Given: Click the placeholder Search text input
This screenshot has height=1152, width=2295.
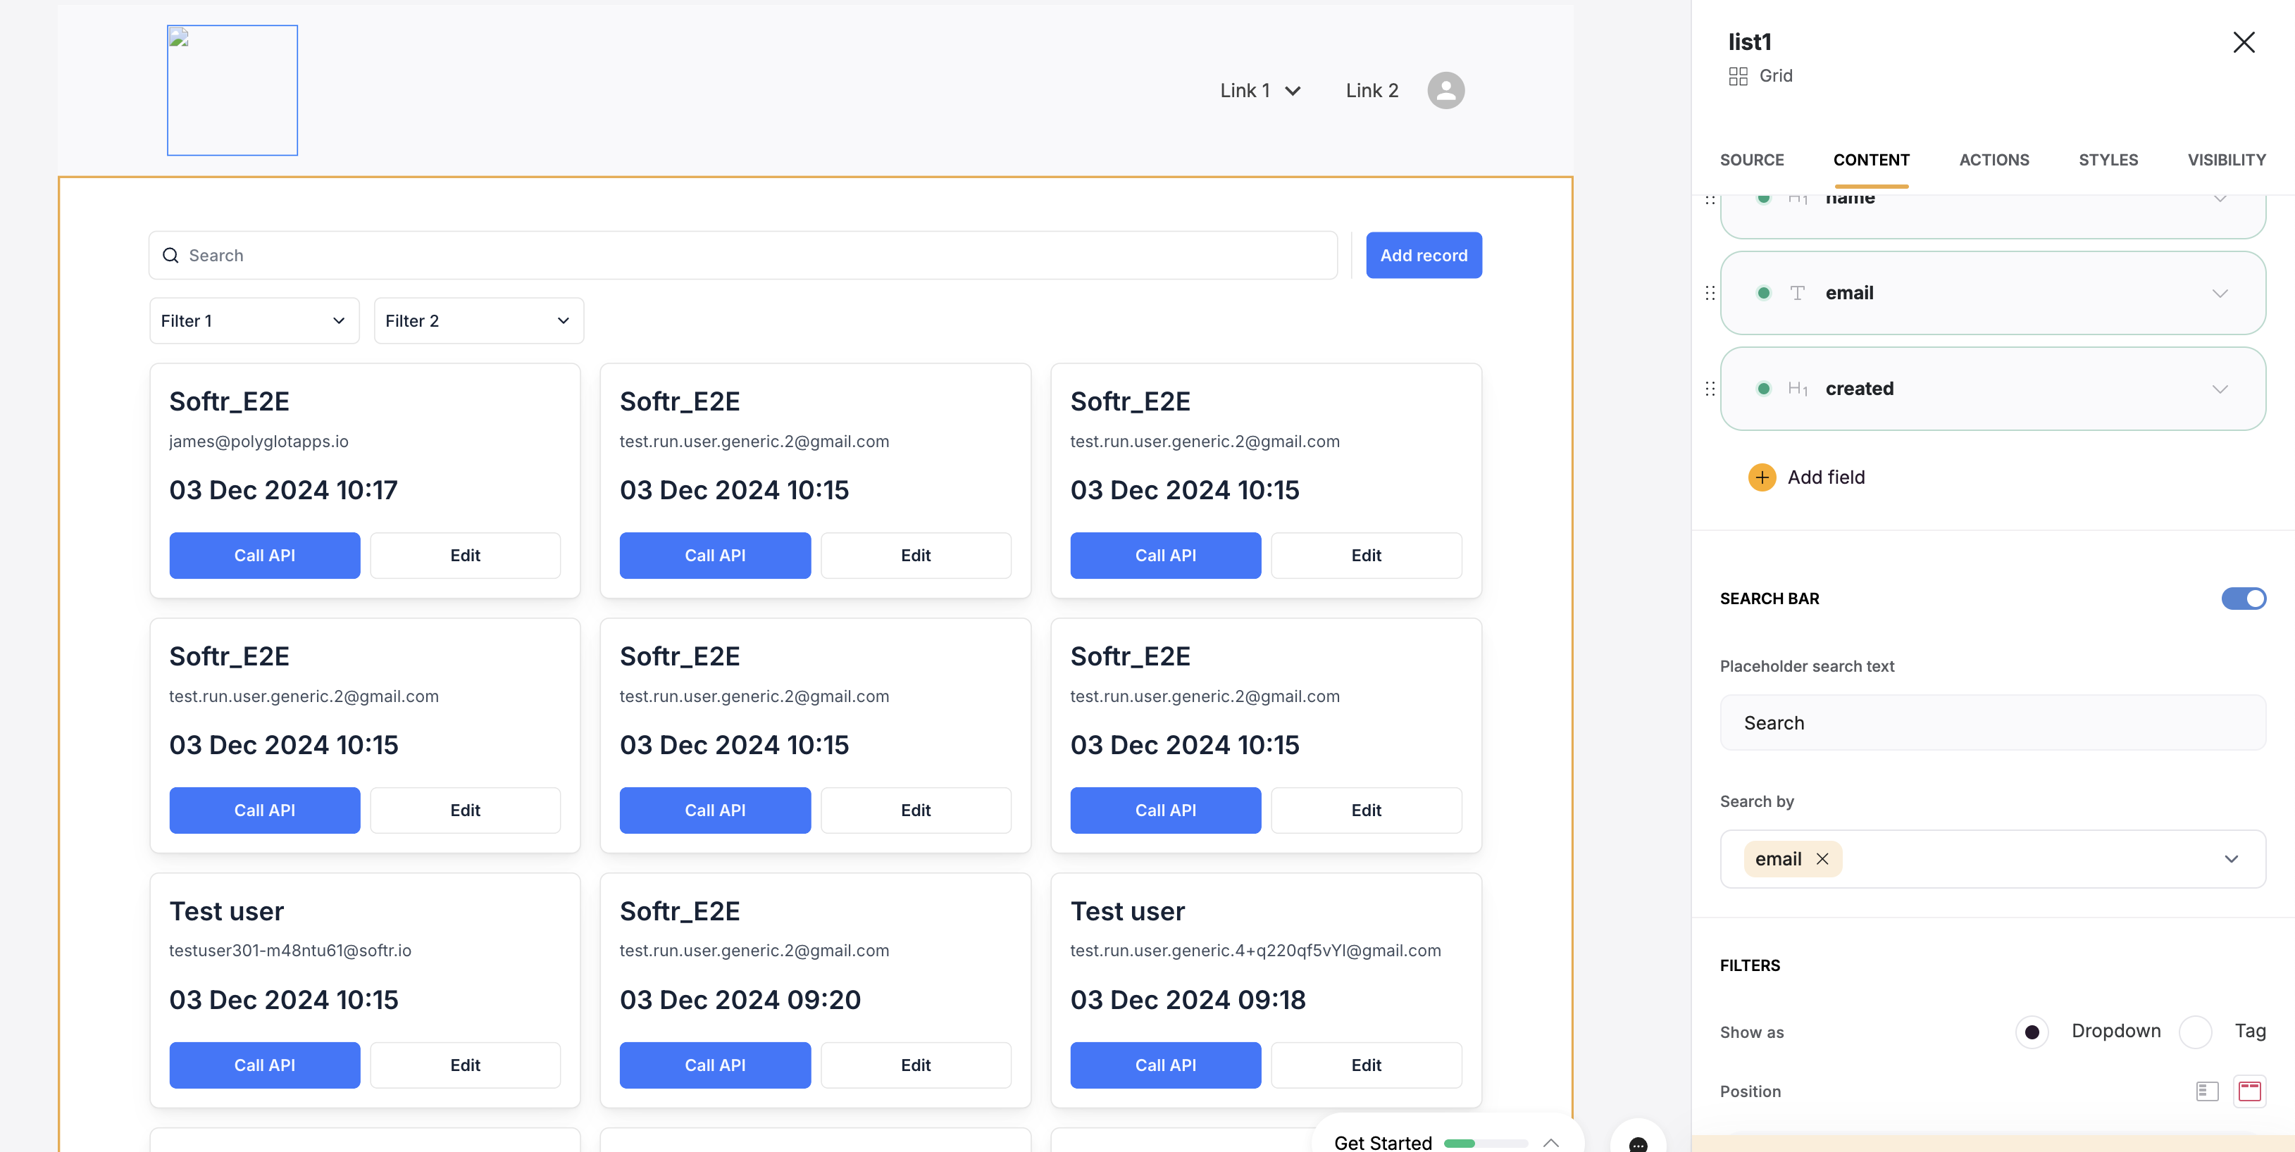Looking at the screenshot, I should pos(1992,722).
